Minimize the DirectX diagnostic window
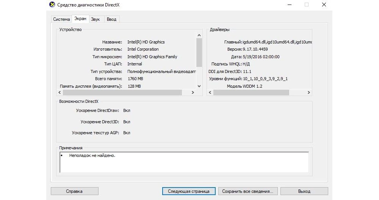 (290, 5)
